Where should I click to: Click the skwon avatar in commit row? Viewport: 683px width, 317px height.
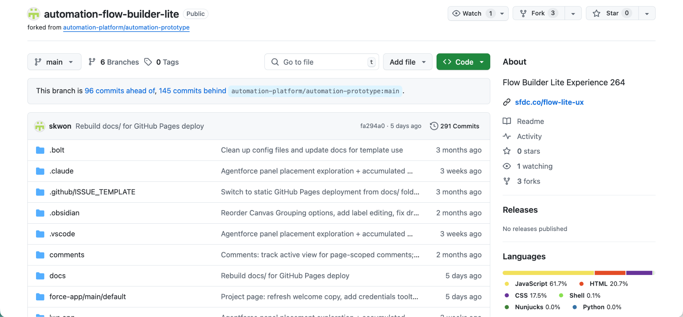coord(40,126)
